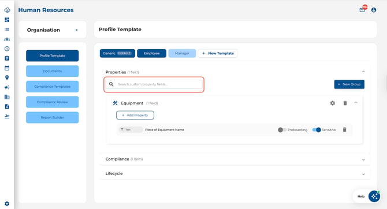The height and width of the screenshot is (209, 387).
Task: Open the inbox notifications icon
Action: pos(362,10)
